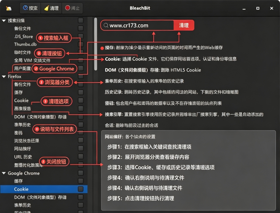Toggle checkbox for Google Chrome Cookie row
The width and height of the screenshot is (280, 213).
click(81, 189)
